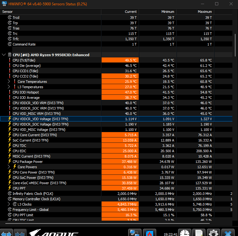238x236 pixels.
Task: Click the clock icon to reset elapsed time
Action: tap(185, 233)
